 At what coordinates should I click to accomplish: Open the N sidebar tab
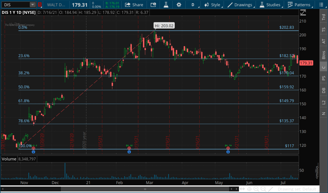coord(324,113)
